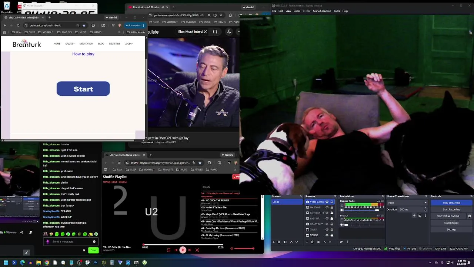
Task: Add a new scene in Scenes panel
Action: pos(274,242)
